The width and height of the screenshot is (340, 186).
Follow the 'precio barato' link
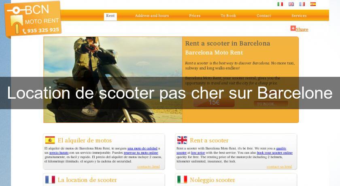pyautogui.click(x=59, y=153)
